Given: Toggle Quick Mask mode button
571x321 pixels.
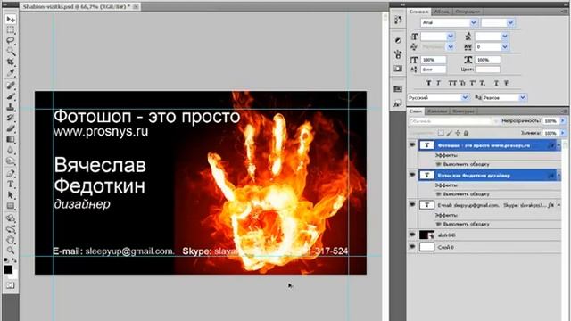Looking at the screenshot, I should click(11, 285).
